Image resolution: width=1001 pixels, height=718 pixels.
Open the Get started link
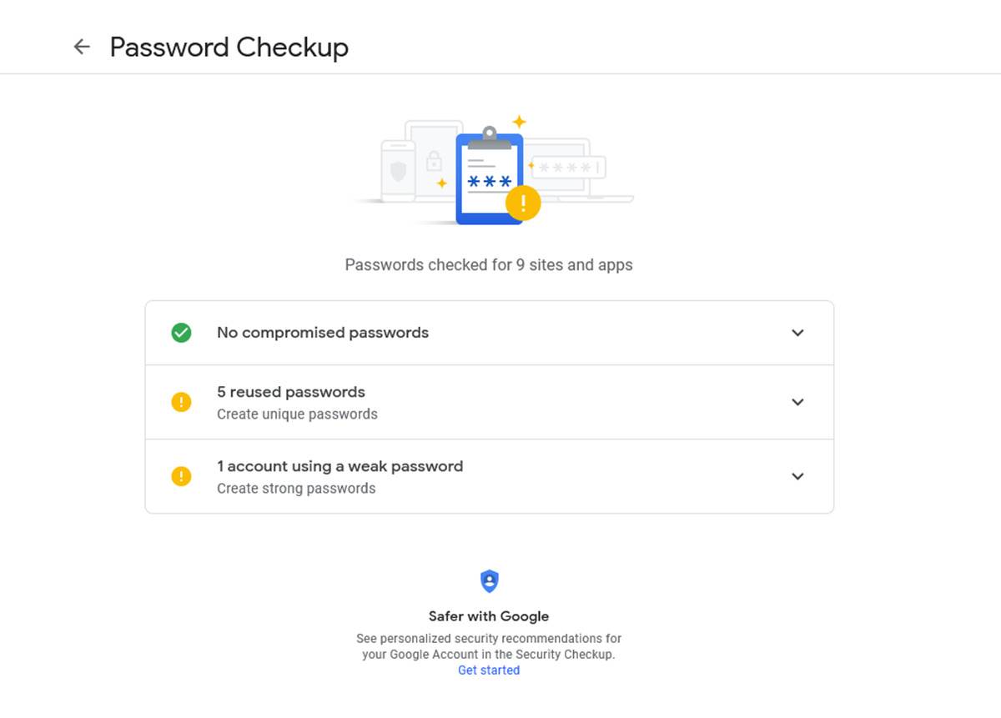pos(489,670)
